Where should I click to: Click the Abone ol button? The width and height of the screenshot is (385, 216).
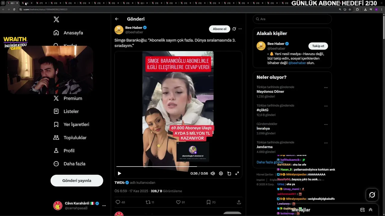point(220,29)
